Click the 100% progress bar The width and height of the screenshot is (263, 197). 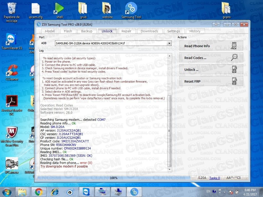pyautogui.click(x=114, y=178)
